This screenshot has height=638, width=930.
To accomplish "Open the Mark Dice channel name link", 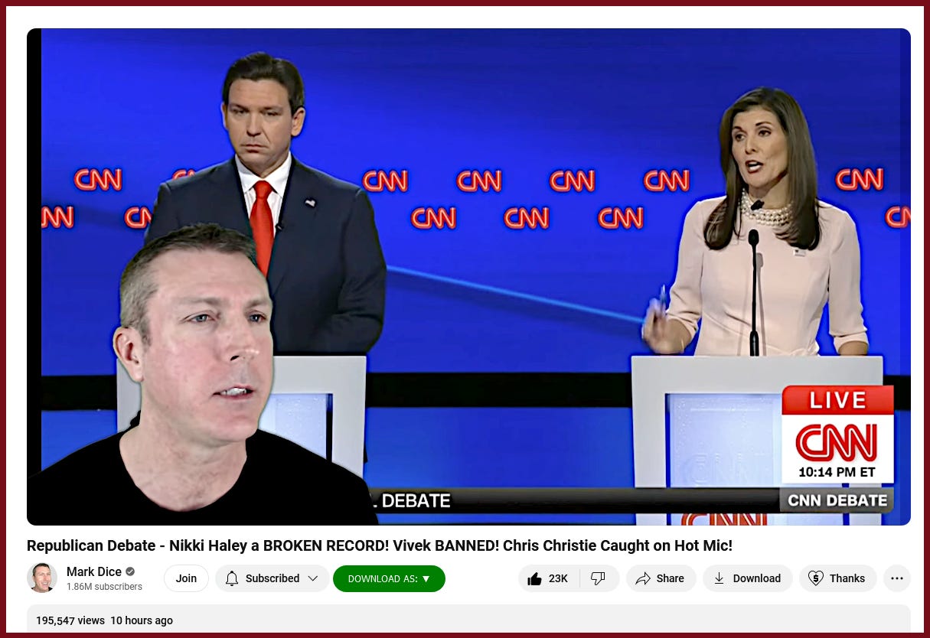I will tap(94, 571).
